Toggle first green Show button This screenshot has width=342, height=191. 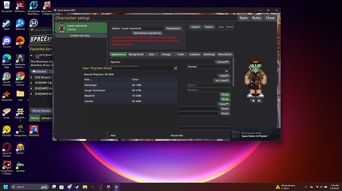[225, 95]
